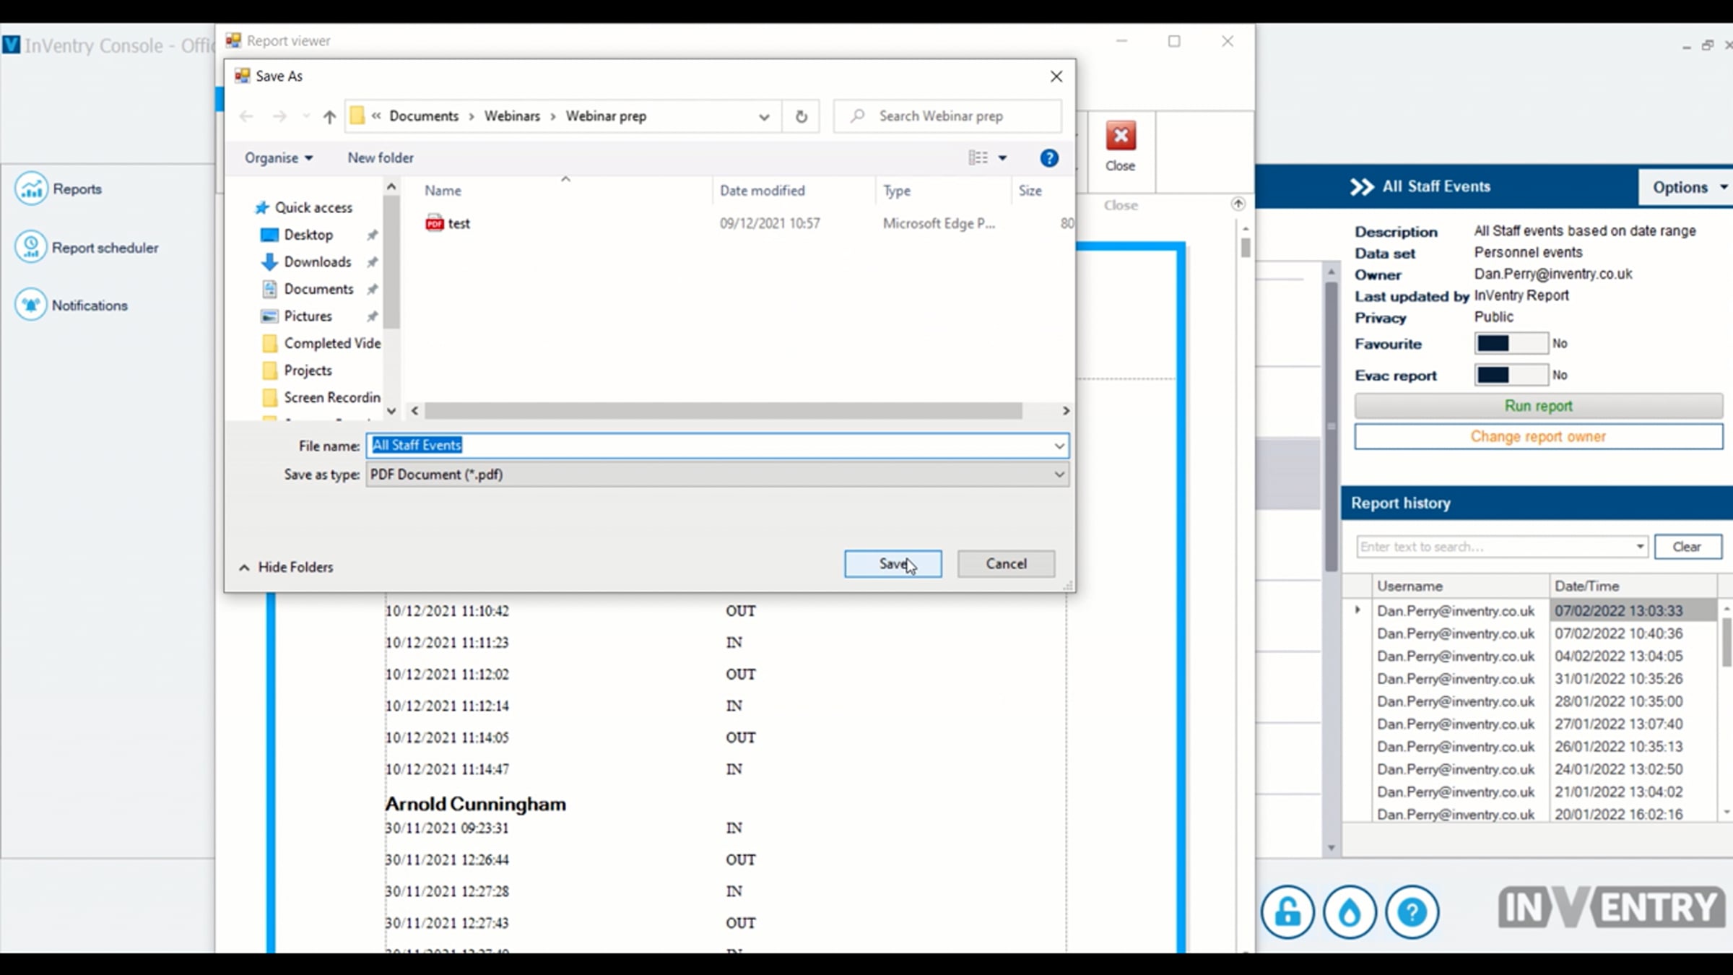
Task: Click the padlock lock icon
Action: [1287, 911]
